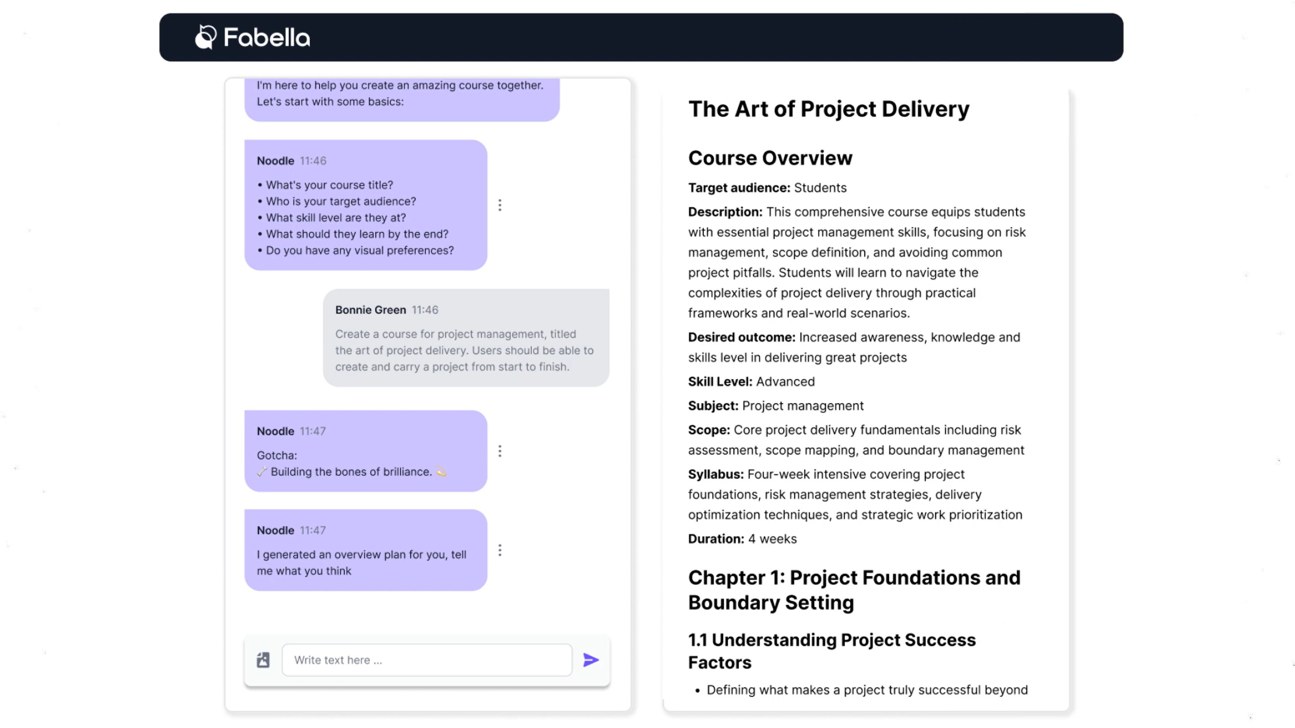1295x728 pixels.
Task: Click the sparkle emoji after 'brilliance'
Action: [x=441, y=471]
